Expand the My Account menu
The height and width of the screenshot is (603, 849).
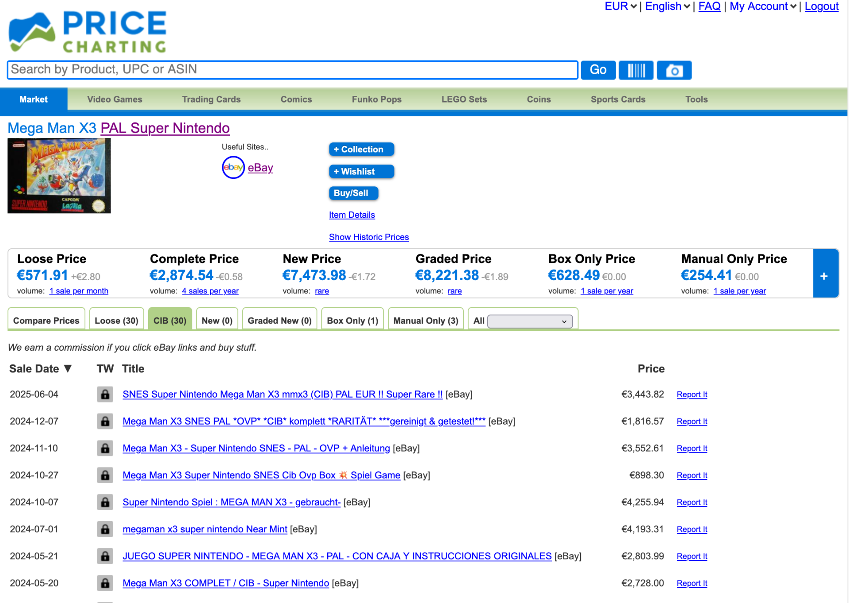763,6
